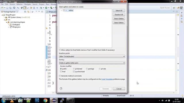
Task: Expand the radius tree node arrow
Action: point(61,10)
